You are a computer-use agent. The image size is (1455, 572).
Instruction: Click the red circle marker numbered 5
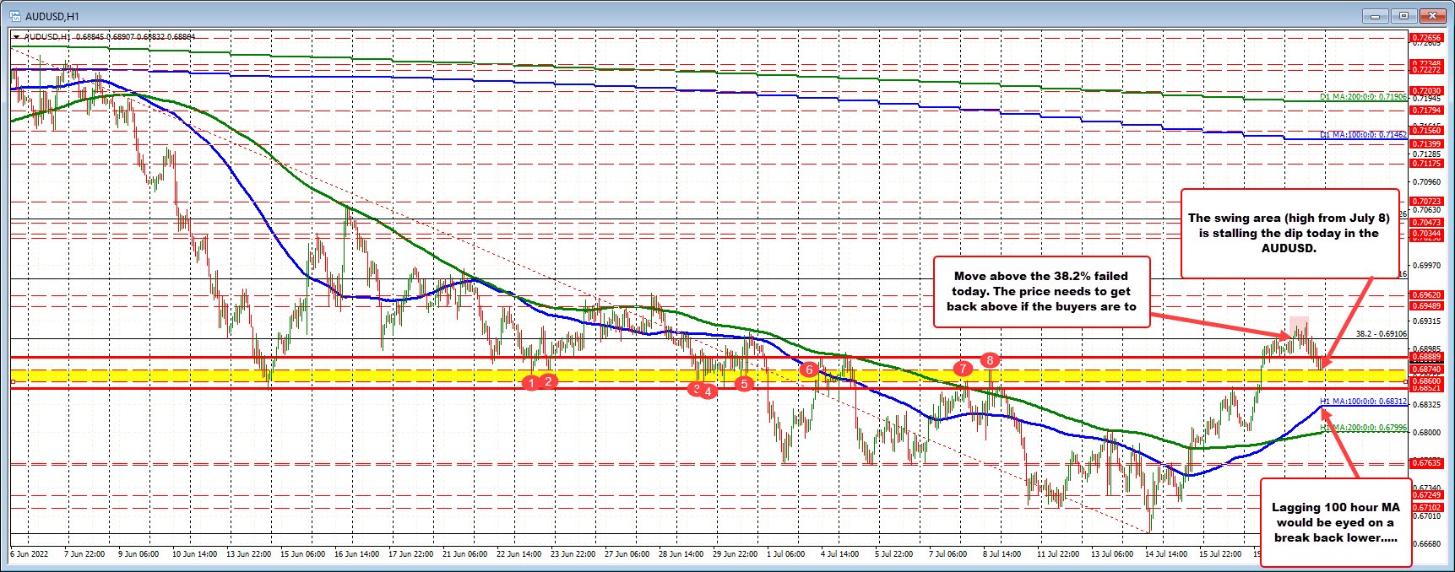click(744, 384)
